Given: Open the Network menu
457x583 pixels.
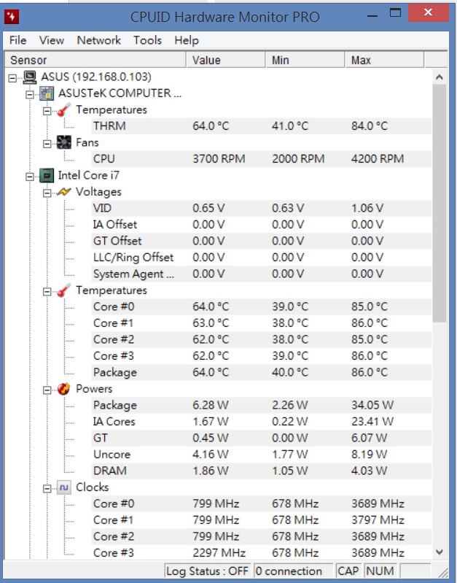Looking at the screenshot, I should click(x=99, y=40).
